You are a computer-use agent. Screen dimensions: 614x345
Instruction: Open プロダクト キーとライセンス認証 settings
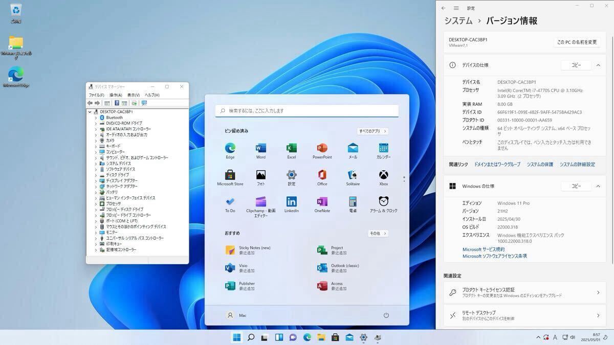click(525, 292)
